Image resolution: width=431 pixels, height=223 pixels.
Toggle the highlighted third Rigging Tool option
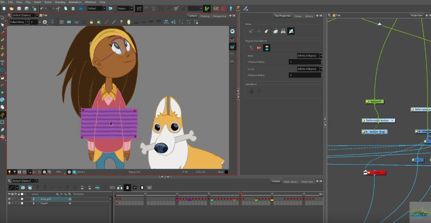click(x=267, y=48)
